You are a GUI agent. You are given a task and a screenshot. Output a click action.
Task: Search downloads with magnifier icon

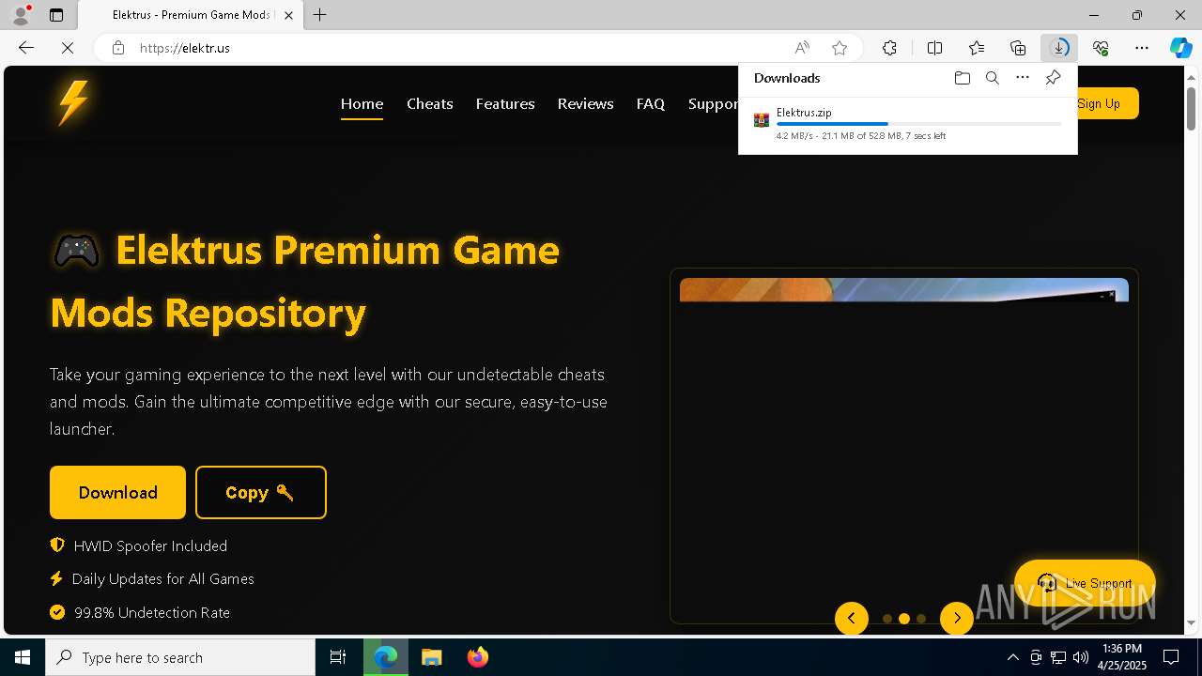pos(992,78)
